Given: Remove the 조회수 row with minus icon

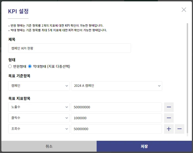Looking at the screenshot, I should pos(179,129).
